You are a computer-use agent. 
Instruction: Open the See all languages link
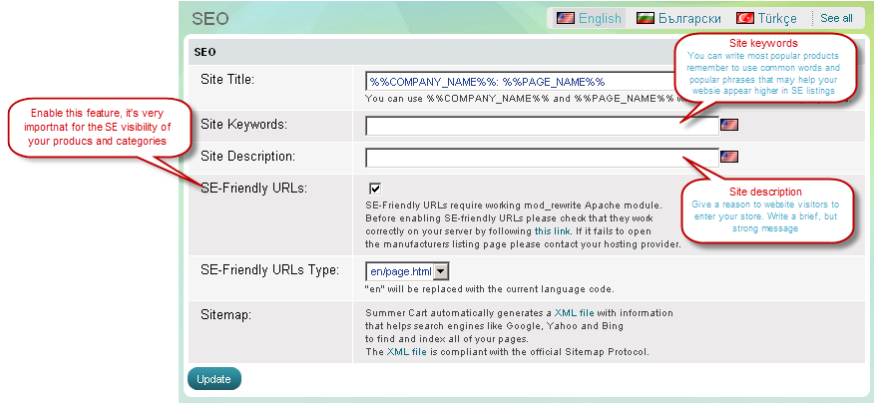tap(836, 18)
